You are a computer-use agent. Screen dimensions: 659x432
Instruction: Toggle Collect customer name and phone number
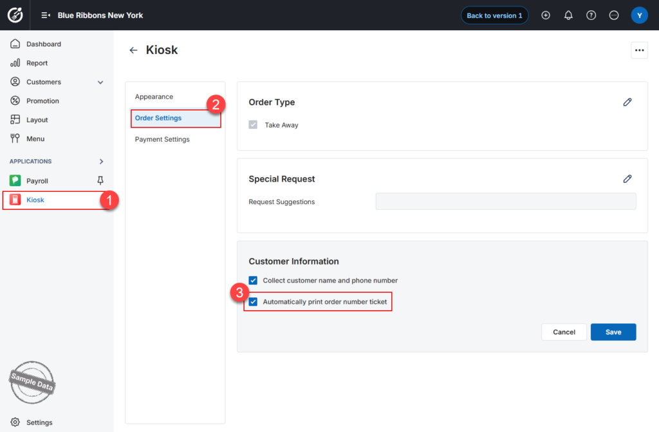tap(253, 280)
